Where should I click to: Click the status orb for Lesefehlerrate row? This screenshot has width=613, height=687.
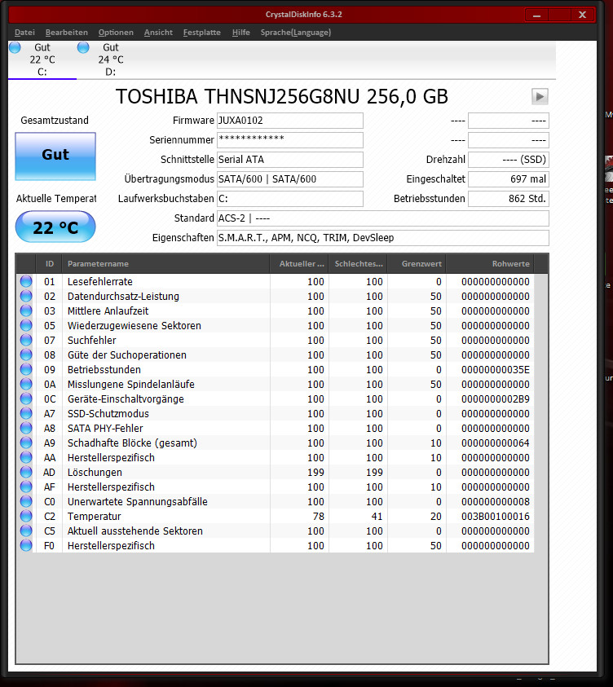[x=26, y=281]
